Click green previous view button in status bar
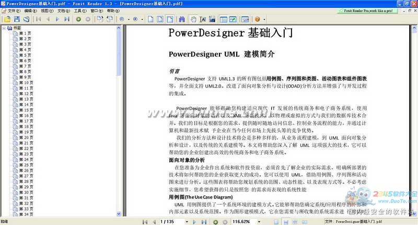This screenshot has height=225, width=418. tap(215, 222)
